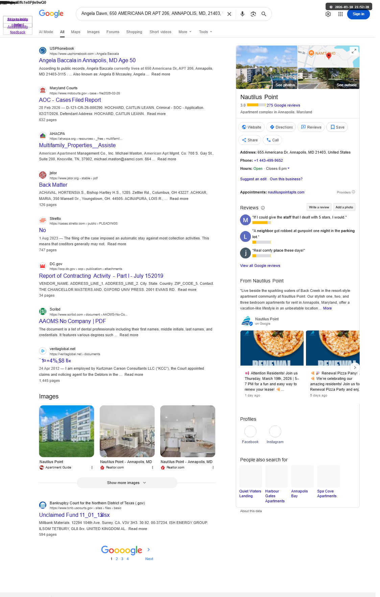The width and height of the screenshot is (380, 597).
Task: Open the See outside street view thumbnail
Action: point(329,78)
